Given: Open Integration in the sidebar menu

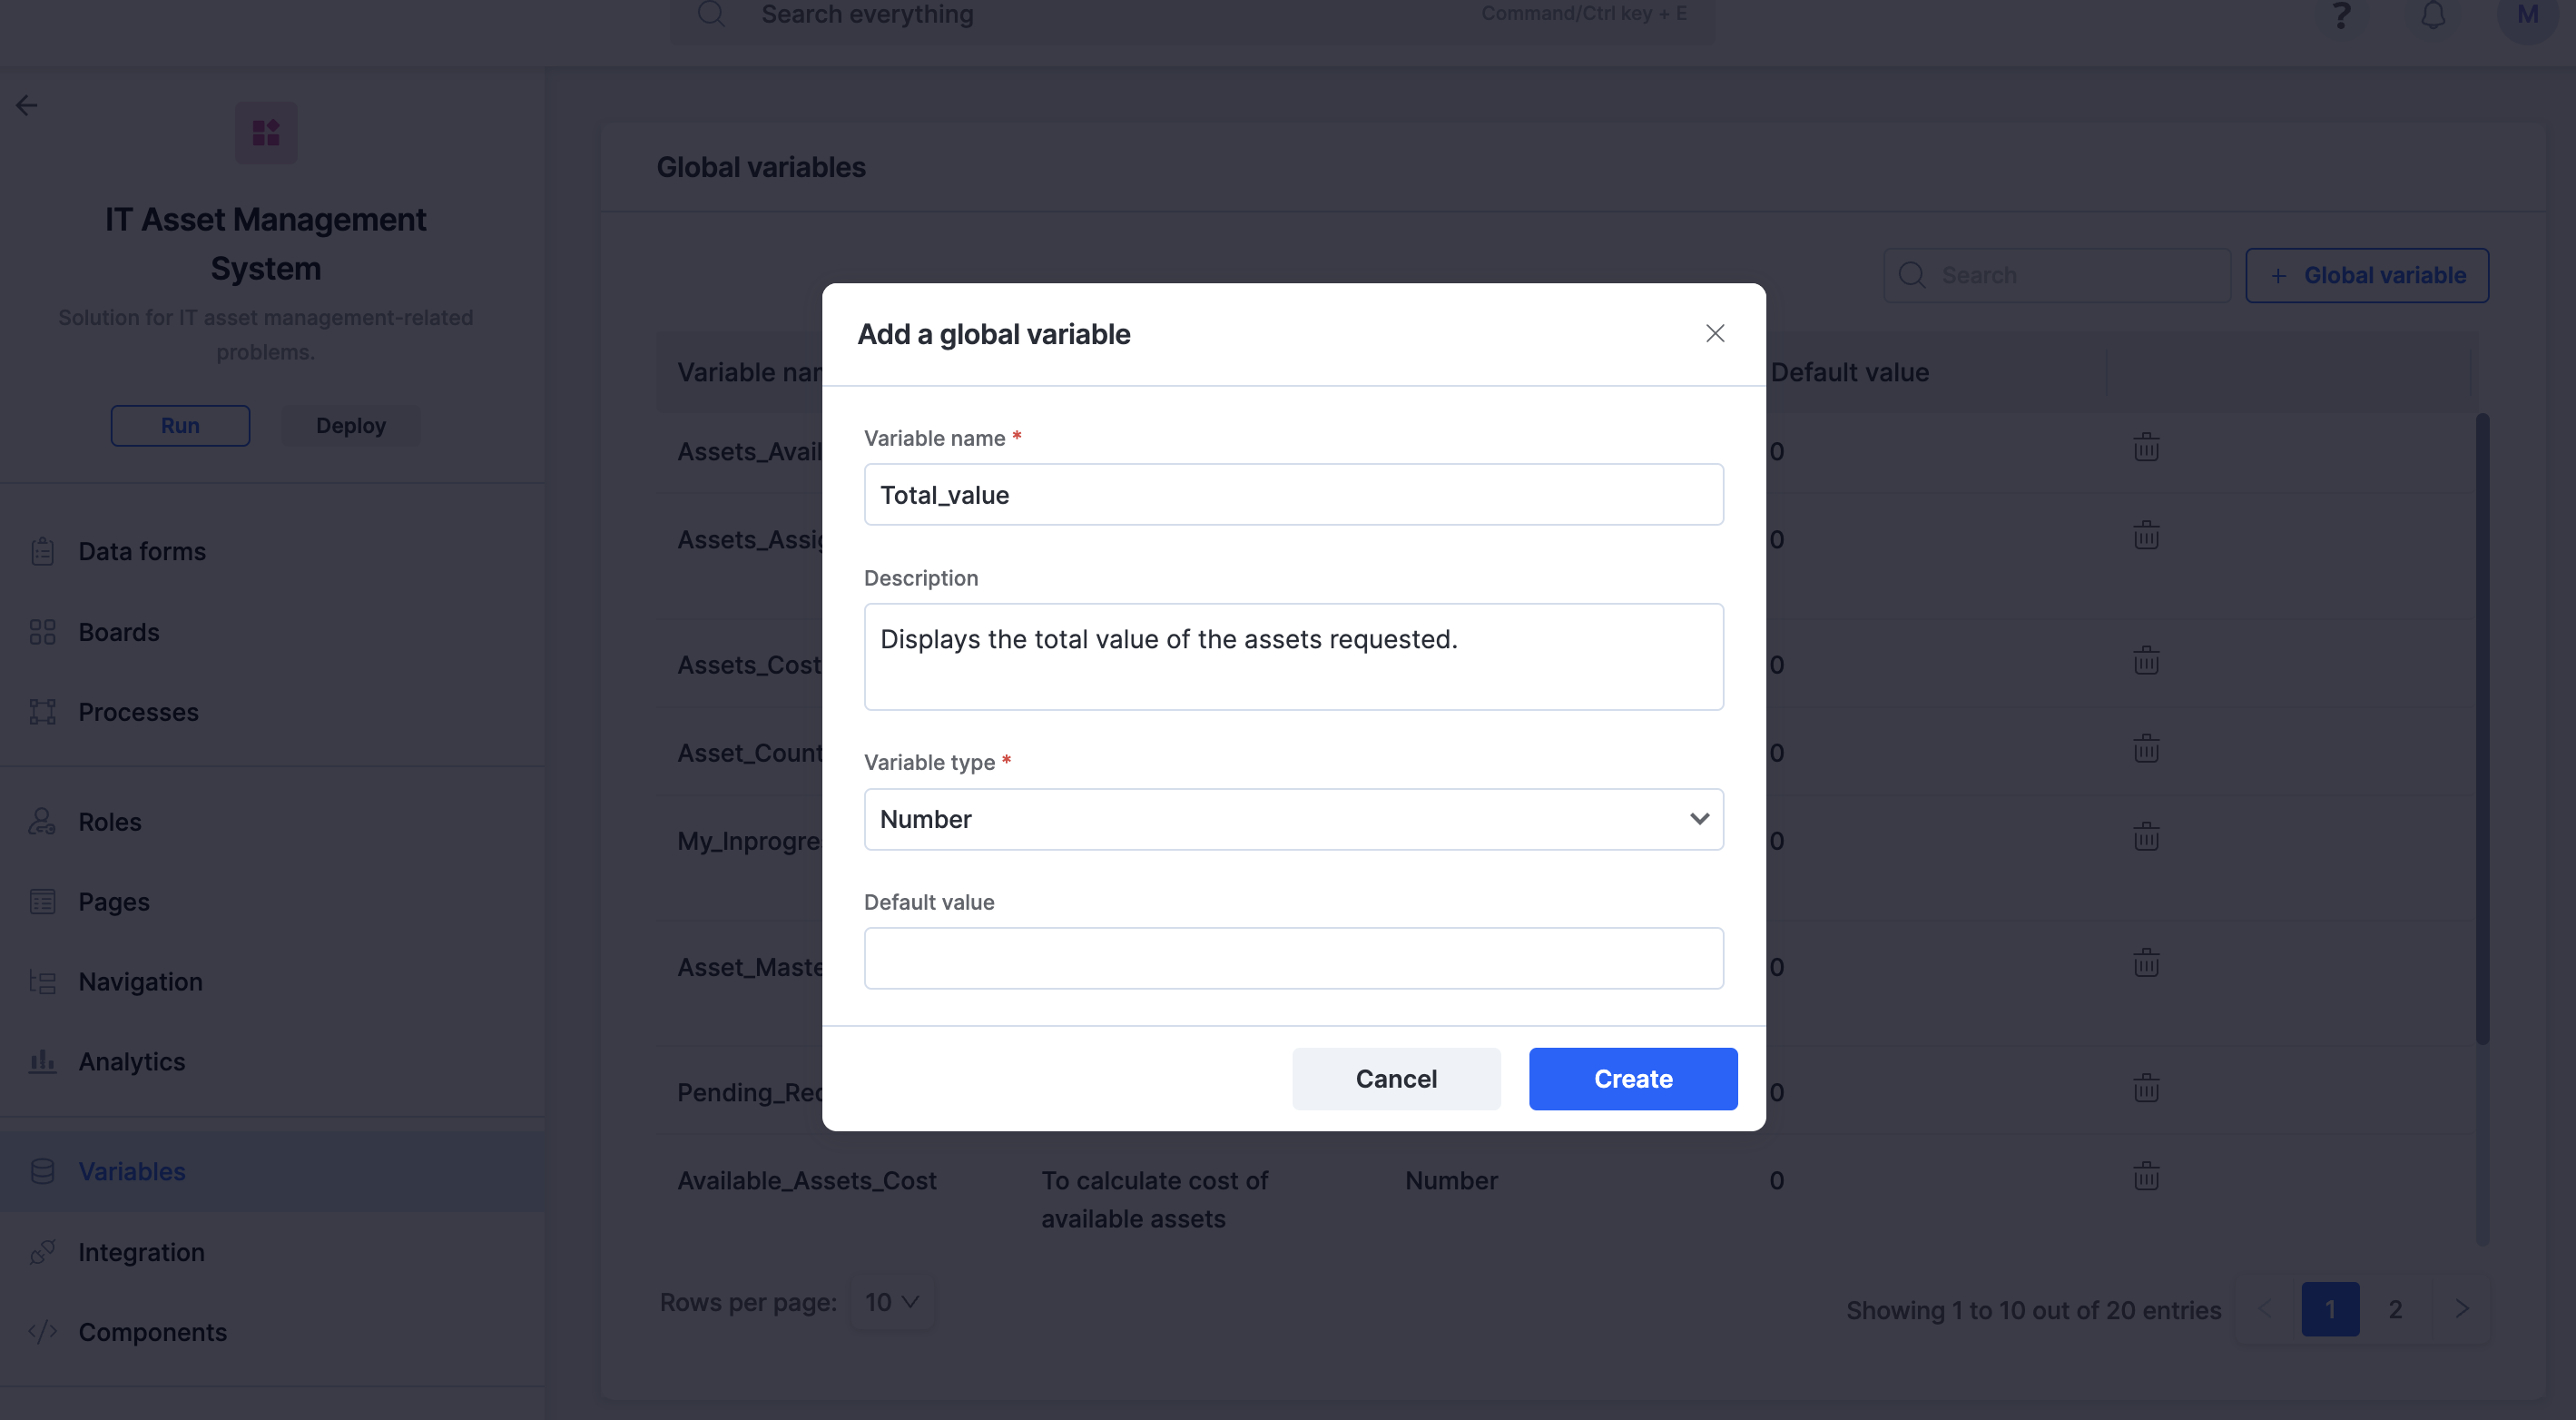Looking at the screenshot, I should tap(141, 1252).
